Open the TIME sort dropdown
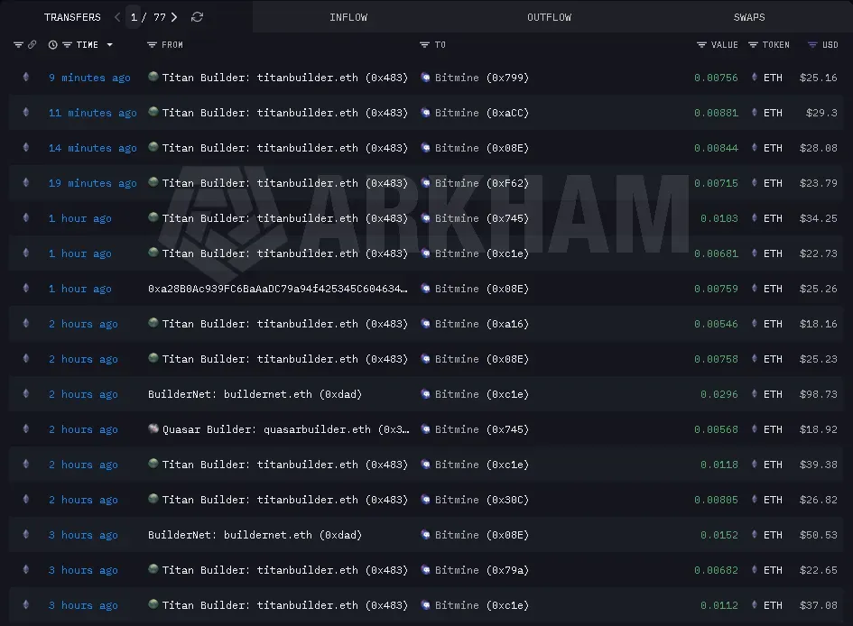The image size is (853, 626). (110, 44)
